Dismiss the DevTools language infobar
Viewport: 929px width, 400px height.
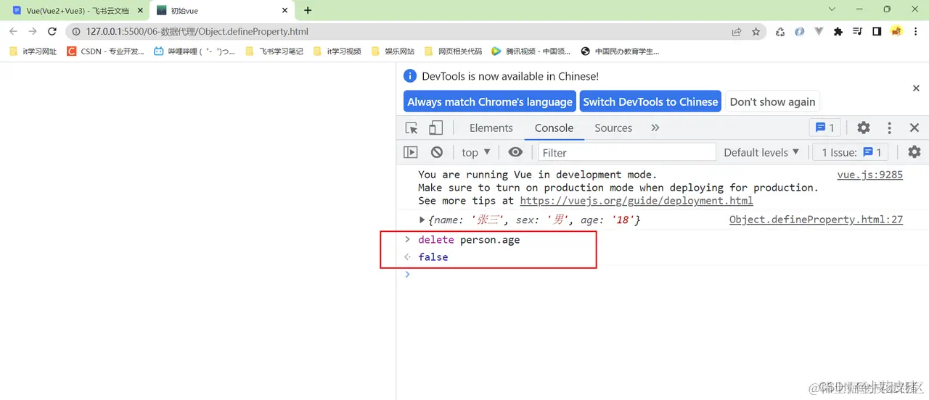pos(916,88)
